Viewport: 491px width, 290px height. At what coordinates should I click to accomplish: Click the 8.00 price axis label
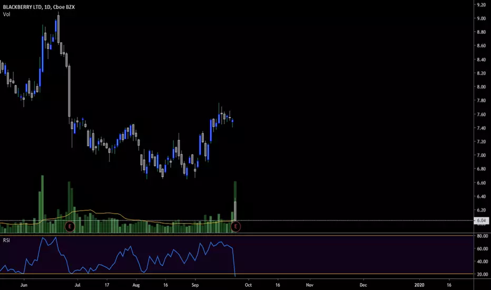482,87
